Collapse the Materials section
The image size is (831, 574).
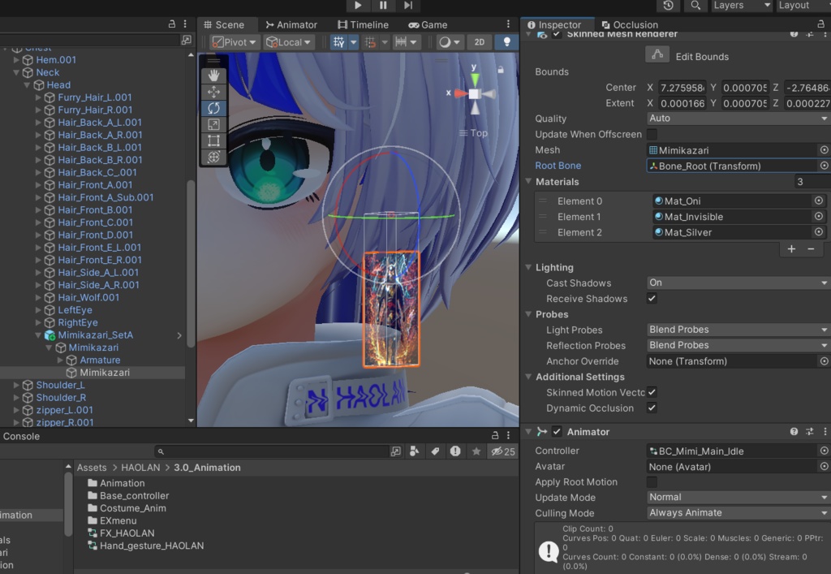[528, 181]
